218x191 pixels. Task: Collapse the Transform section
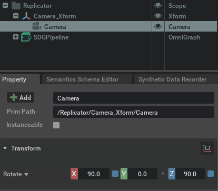point(5,148)
